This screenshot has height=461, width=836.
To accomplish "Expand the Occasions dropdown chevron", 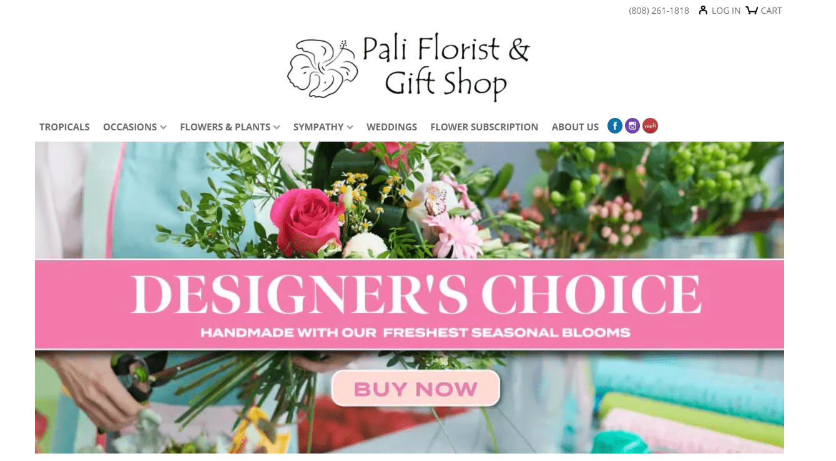I will coord(163,127).
